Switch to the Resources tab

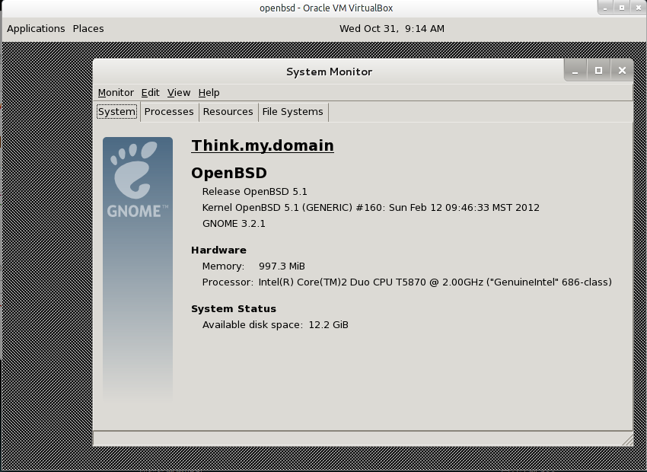(228, 112)
